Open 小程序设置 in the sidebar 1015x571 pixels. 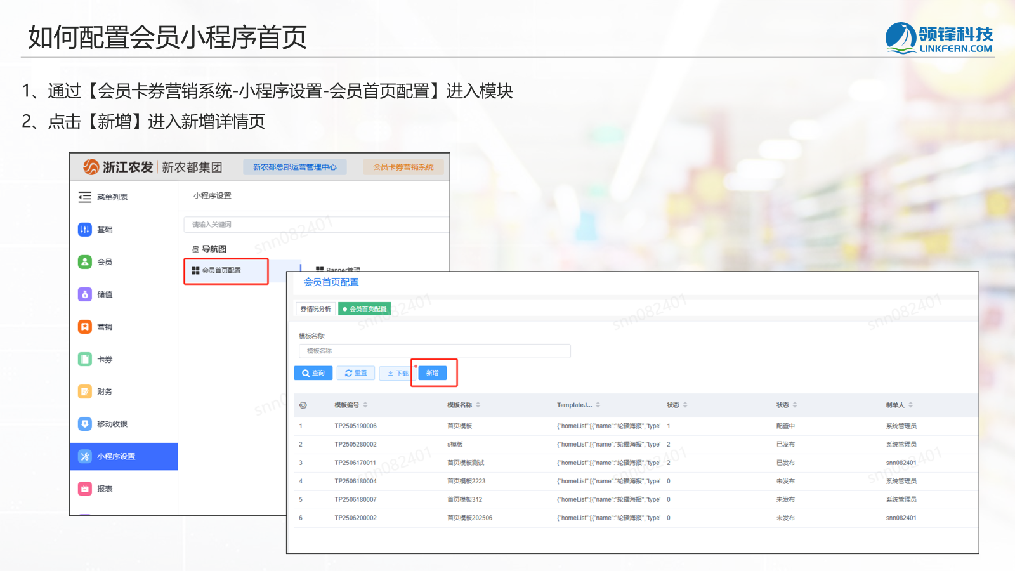click(116, 457)
